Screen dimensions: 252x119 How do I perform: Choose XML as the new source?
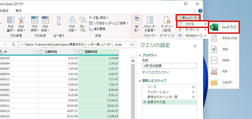(x=224, y=49)
